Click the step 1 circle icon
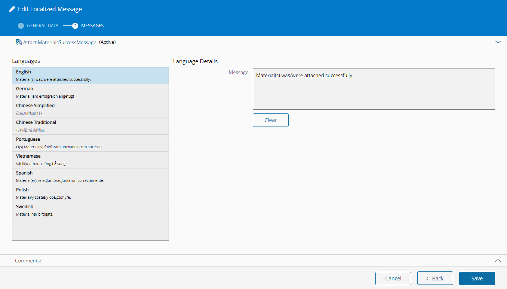 21,26
